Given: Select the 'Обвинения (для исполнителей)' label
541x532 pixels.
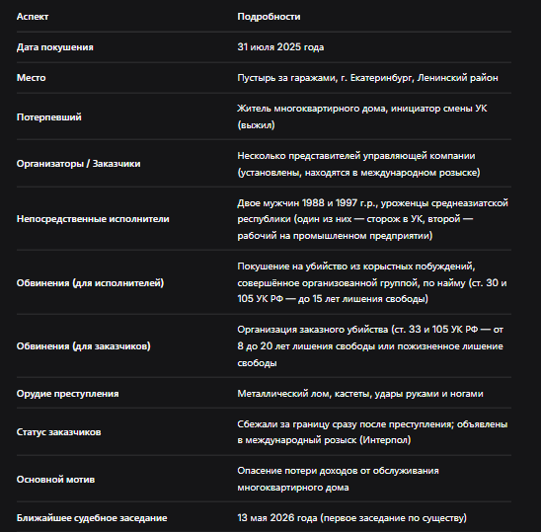Looking at the screenshot, I should point(90,283).
